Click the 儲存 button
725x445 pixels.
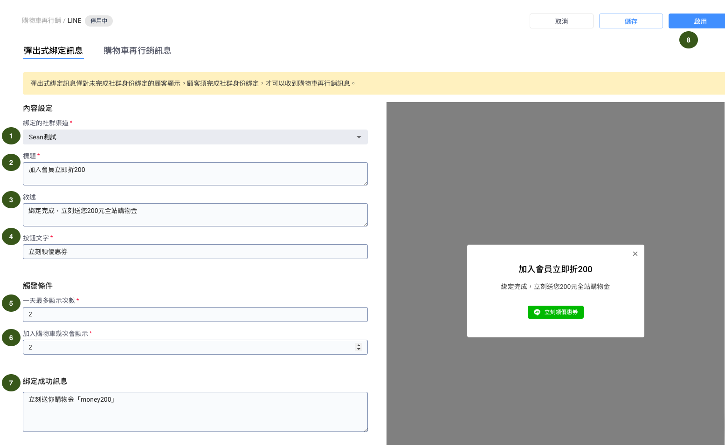click(x=630, y=21)
